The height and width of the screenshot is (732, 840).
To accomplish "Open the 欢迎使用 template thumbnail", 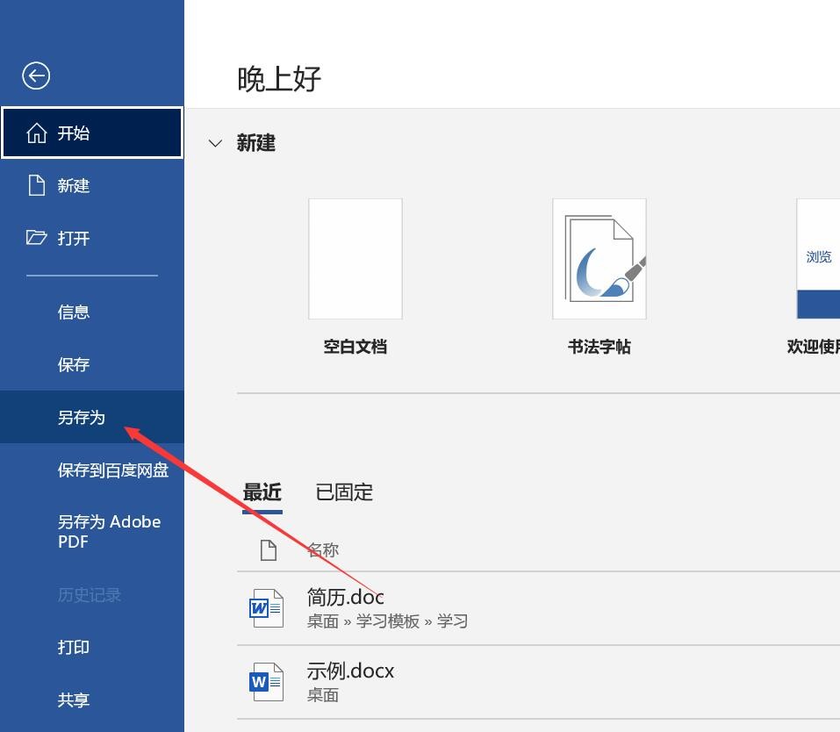I will tap(818, 259).
